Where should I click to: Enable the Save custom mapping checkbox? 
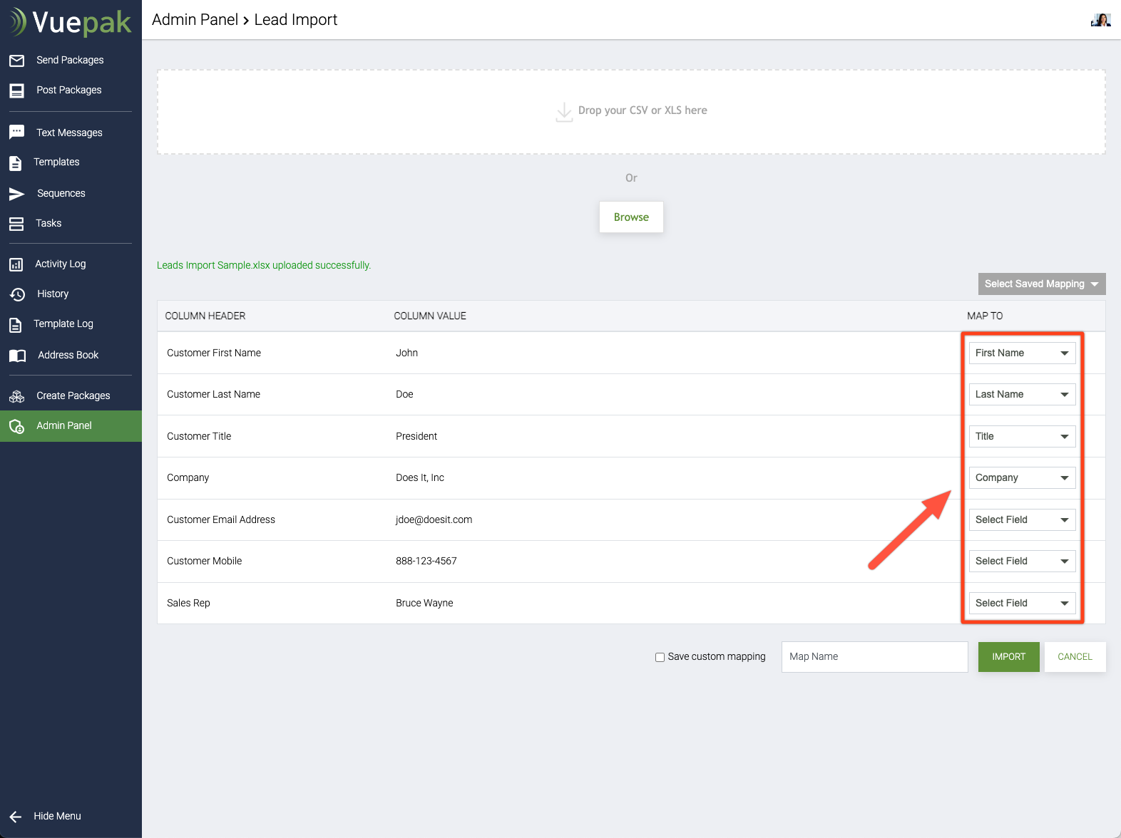[x=660, y=657]
